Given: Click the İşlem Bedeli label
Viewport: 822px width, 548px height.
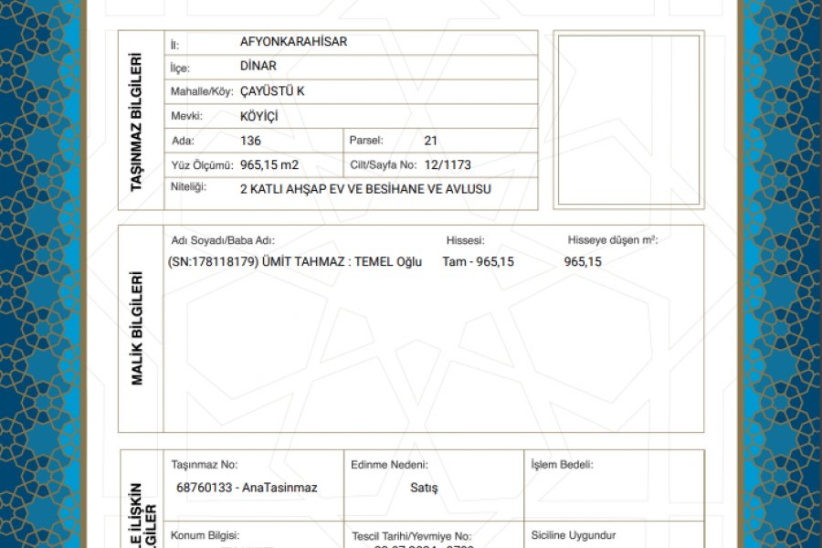Looking at the screenshot, I should tap(562, 465).
